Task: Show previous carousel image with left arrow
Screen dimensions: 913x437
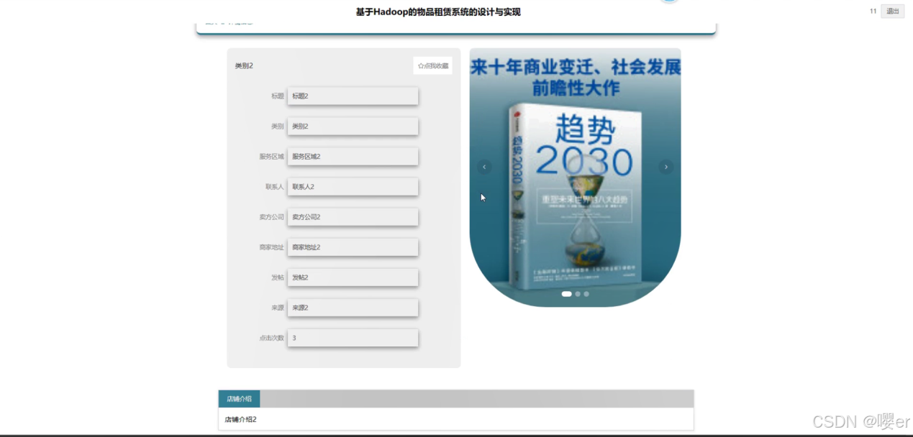Action: tap(484, 167)
